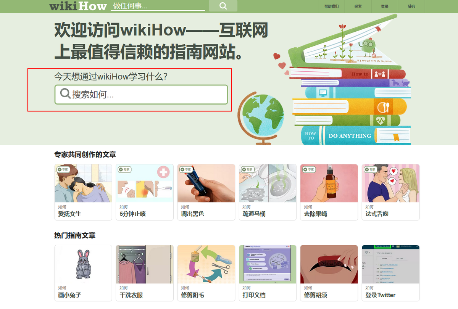Click 专家 badge on 法式舌吻 card

(370, 169)
